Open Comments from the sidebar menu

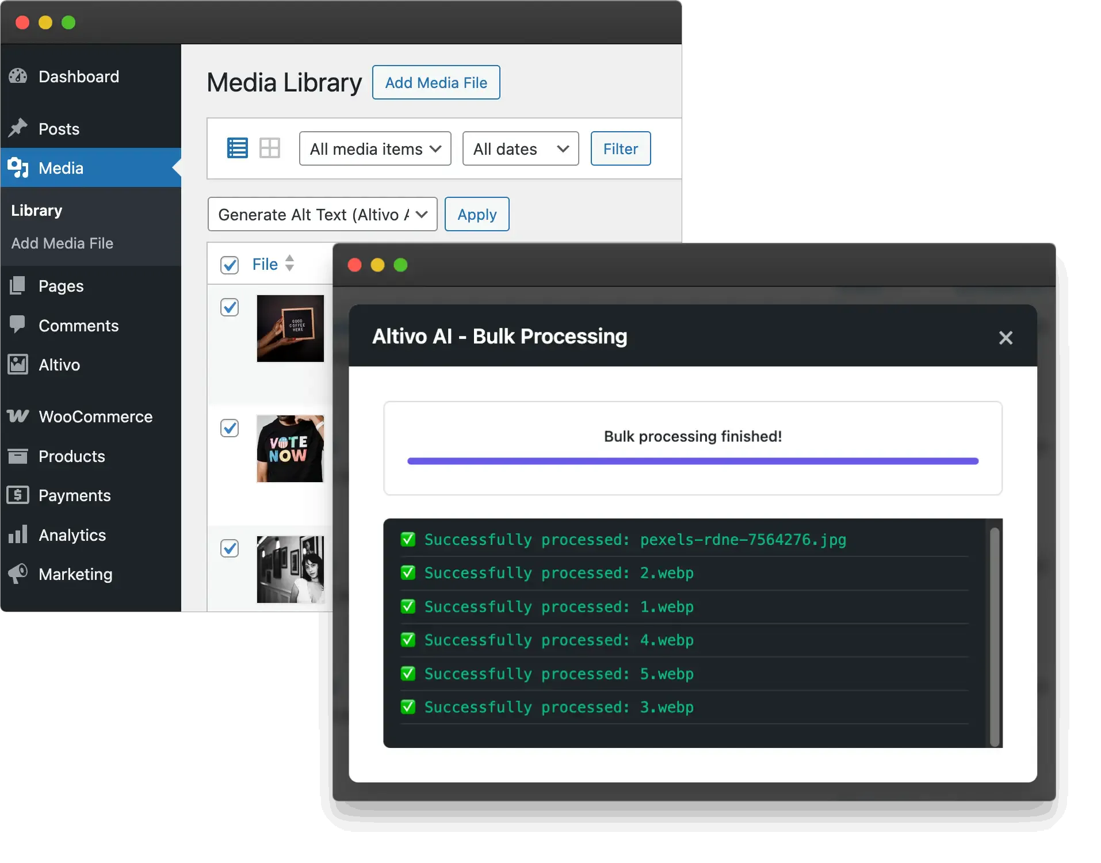(x=91, y=325)
